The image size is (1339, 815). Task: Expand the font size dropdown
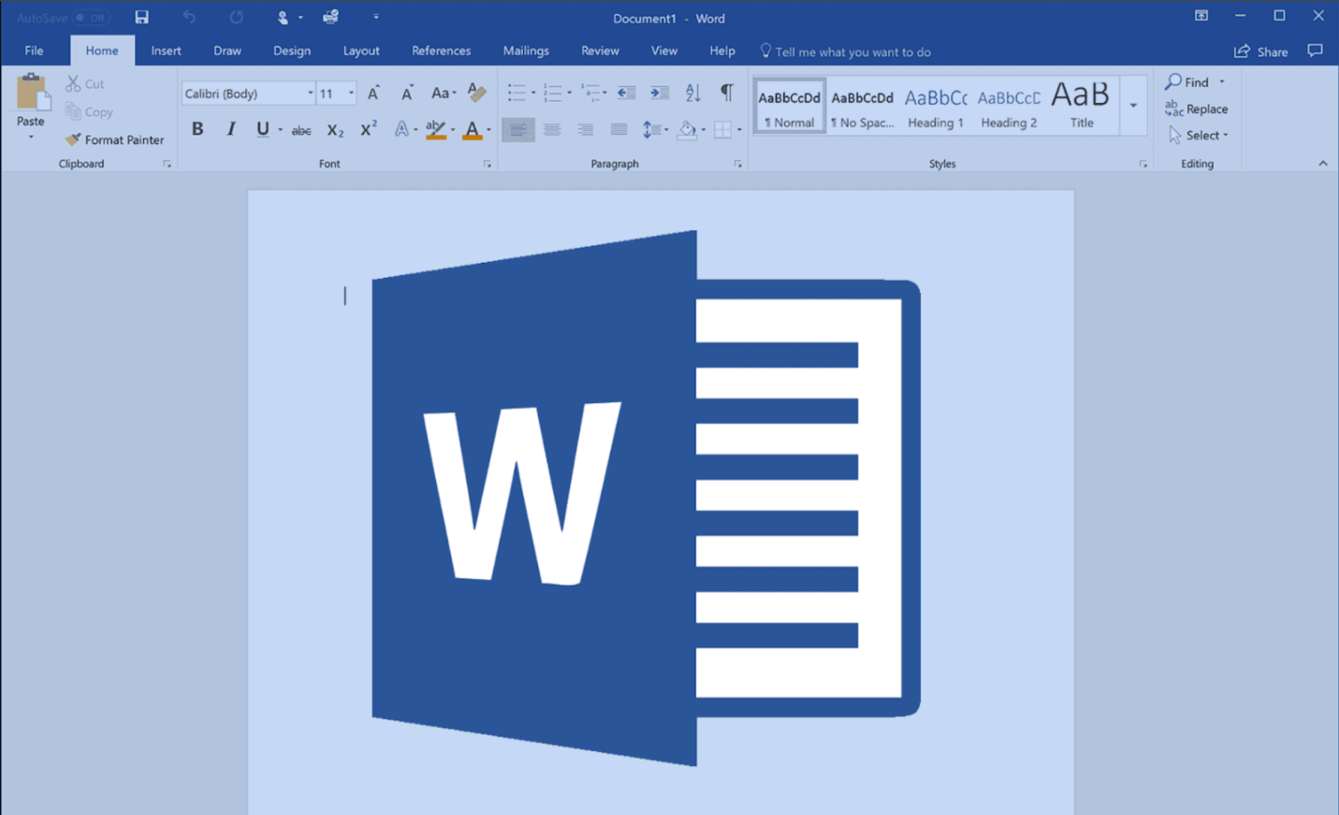click(x=351, y=93)
